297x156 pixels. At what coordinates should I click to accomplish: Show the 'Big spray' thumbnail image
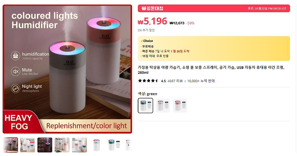coord(62,145)
